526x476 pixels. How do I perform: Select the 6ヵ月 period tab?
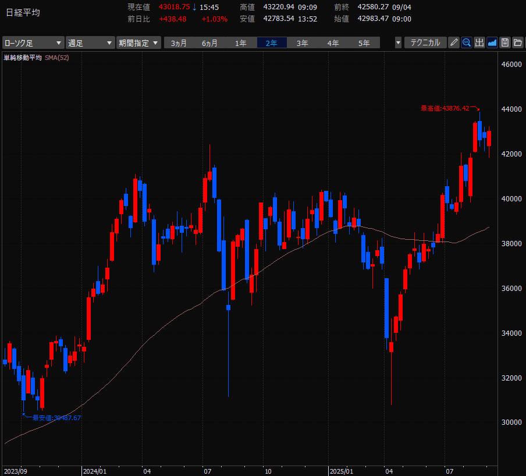tap(209, 43)
